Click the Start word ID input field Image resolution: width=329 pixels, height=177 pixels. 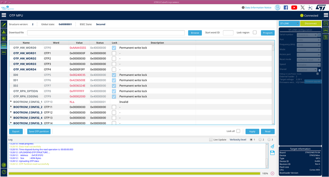click(228, 33)
